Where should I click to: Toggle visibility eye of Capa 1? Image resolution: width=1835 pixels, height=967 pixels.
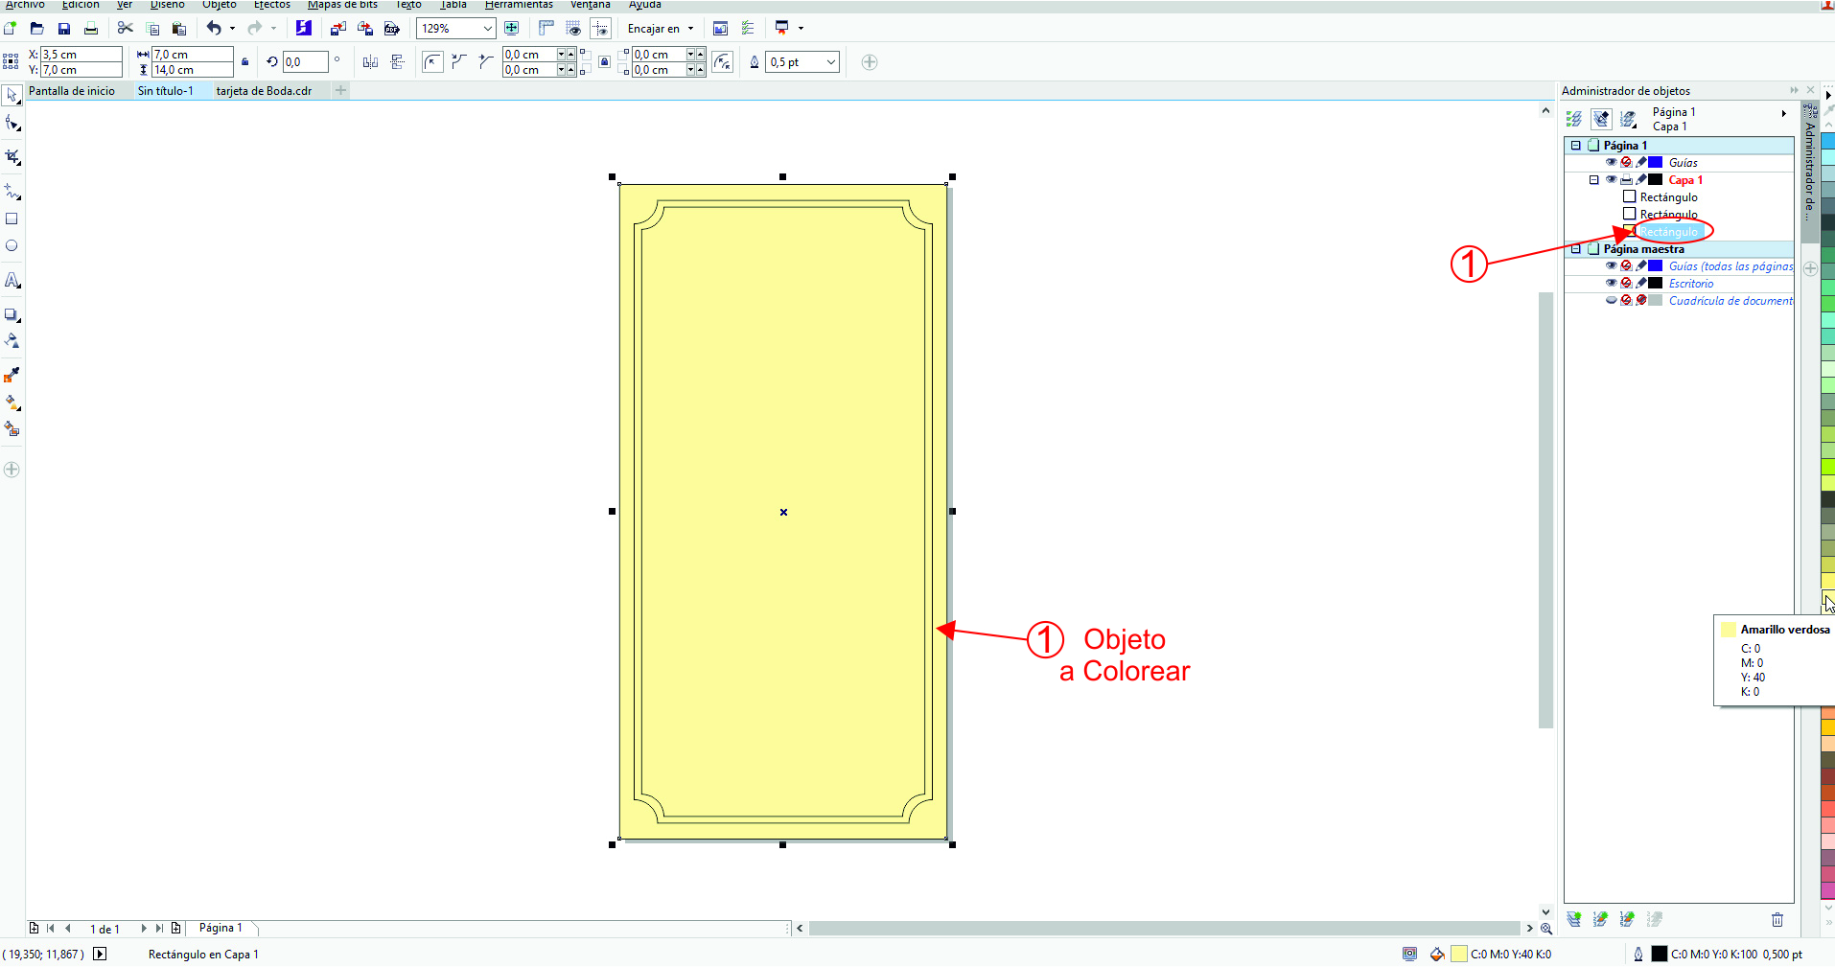(x=1612, y=179)
